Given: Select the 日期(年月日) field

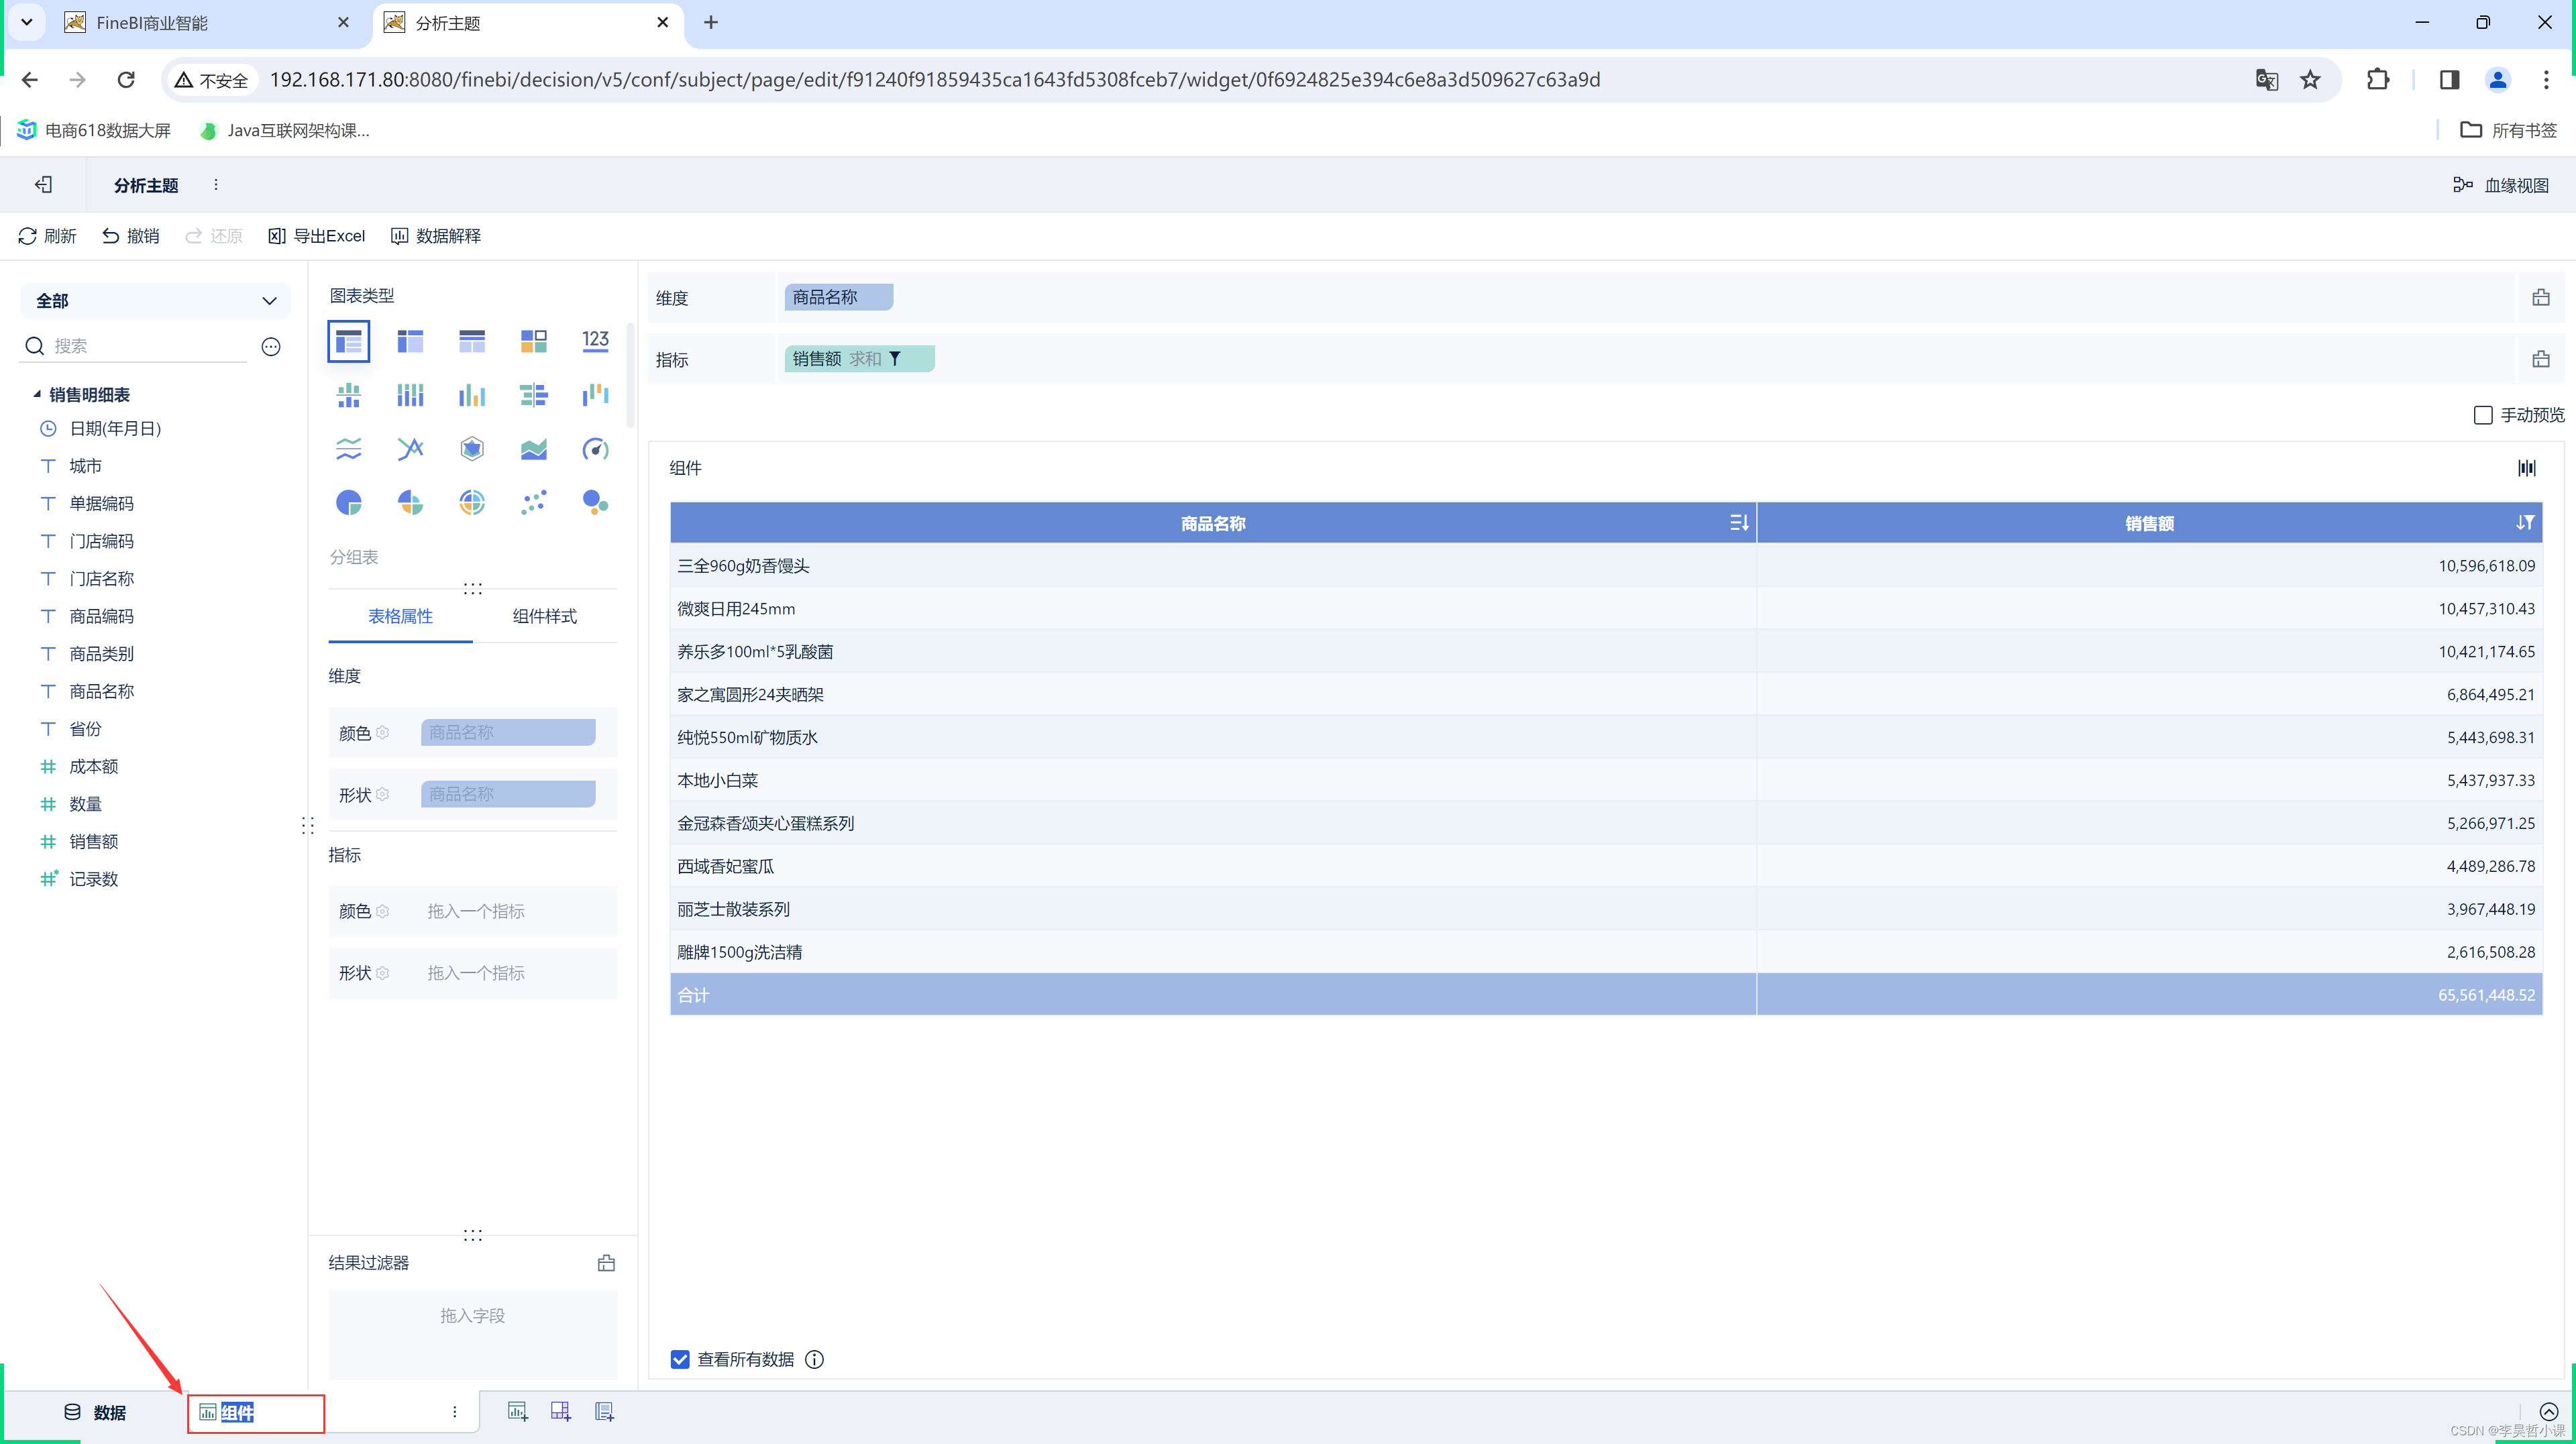Looking at the screenshot, I should click(x=115, y=428).
